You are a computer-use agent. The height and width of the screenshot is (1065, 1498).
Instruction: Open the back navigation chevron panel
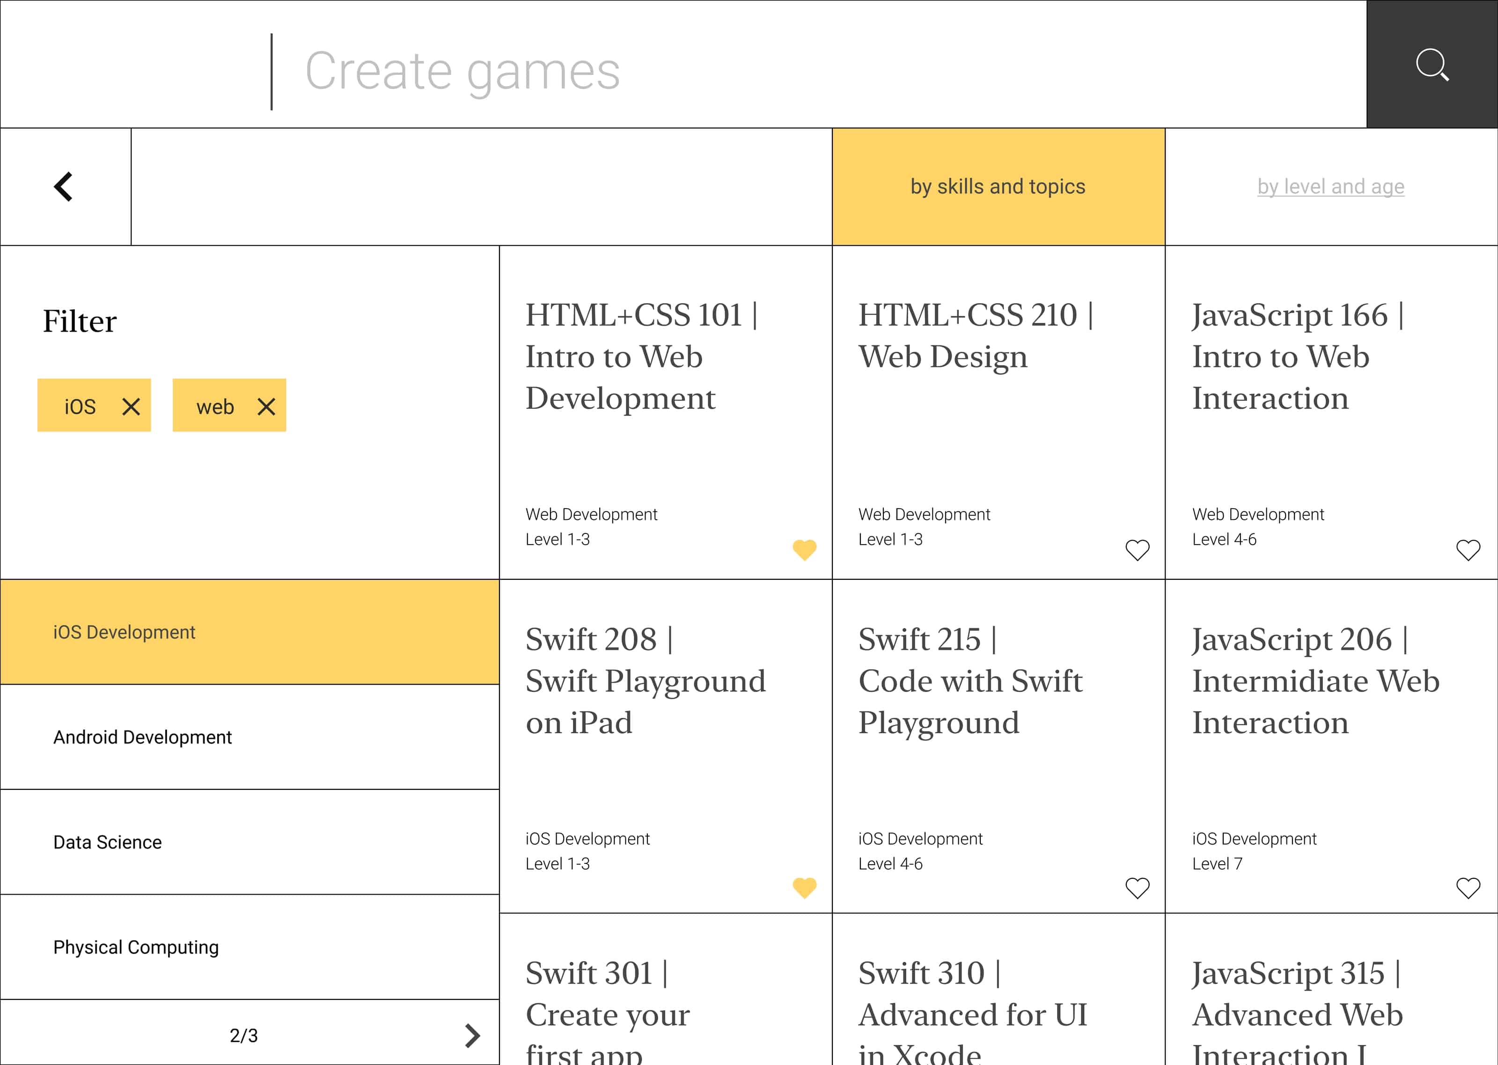[64, 186]
